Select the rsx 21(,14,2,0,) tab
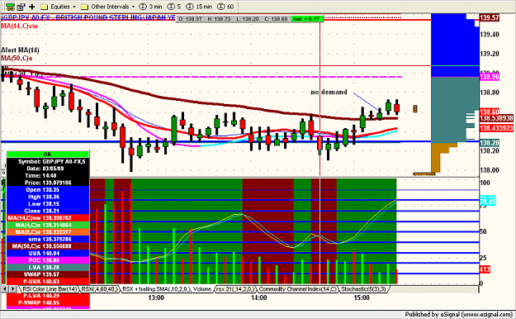The image size is (516, 319). point(235,289)
